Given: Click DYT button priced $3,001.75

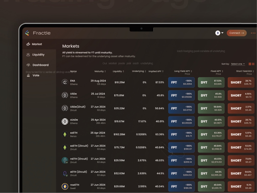Looking at the screenshot, I should pos(211,186).
